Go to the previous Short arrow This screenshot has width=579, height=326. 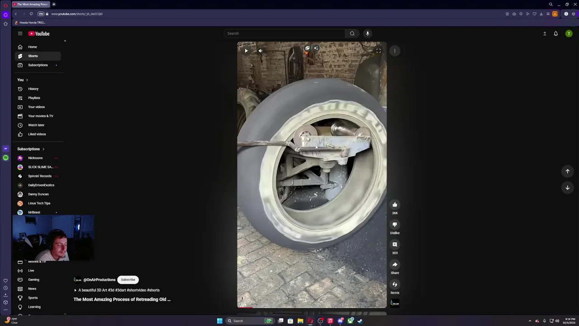pyautogui.click(x=567, y=171)
